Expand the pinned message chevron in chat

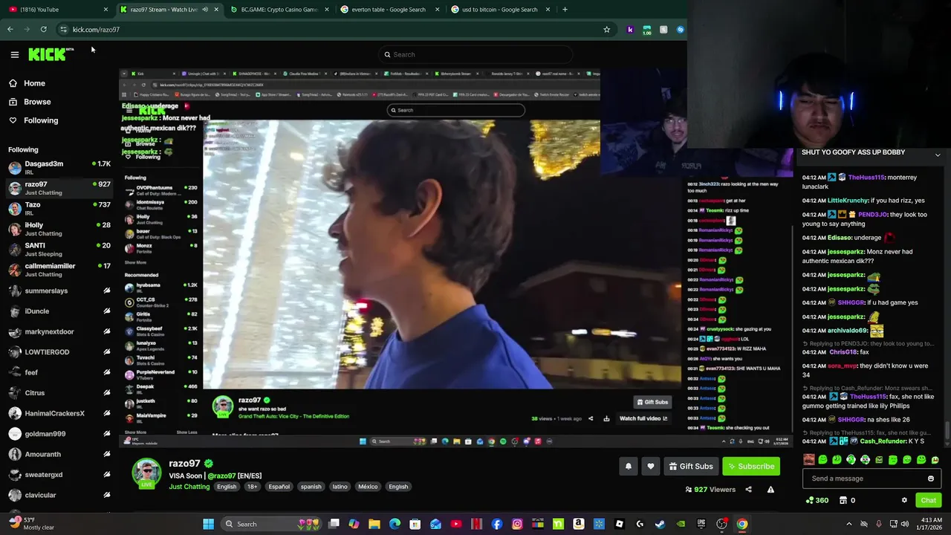pyautogui.click(x=938, y=155)
